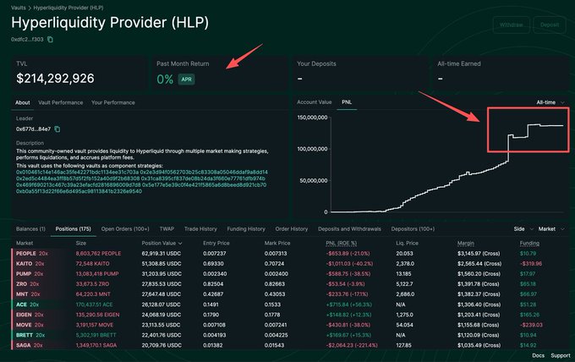Click the Size column header
The height and width of the screenshot is (362, 575).
click(81, 244)
